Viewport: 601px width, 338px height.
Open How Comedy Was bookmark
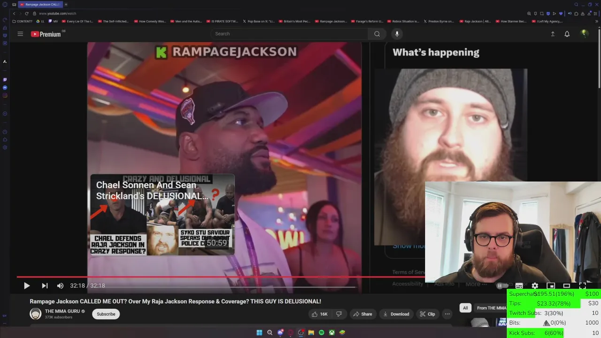pyautogui.click(x=150, y=21)
